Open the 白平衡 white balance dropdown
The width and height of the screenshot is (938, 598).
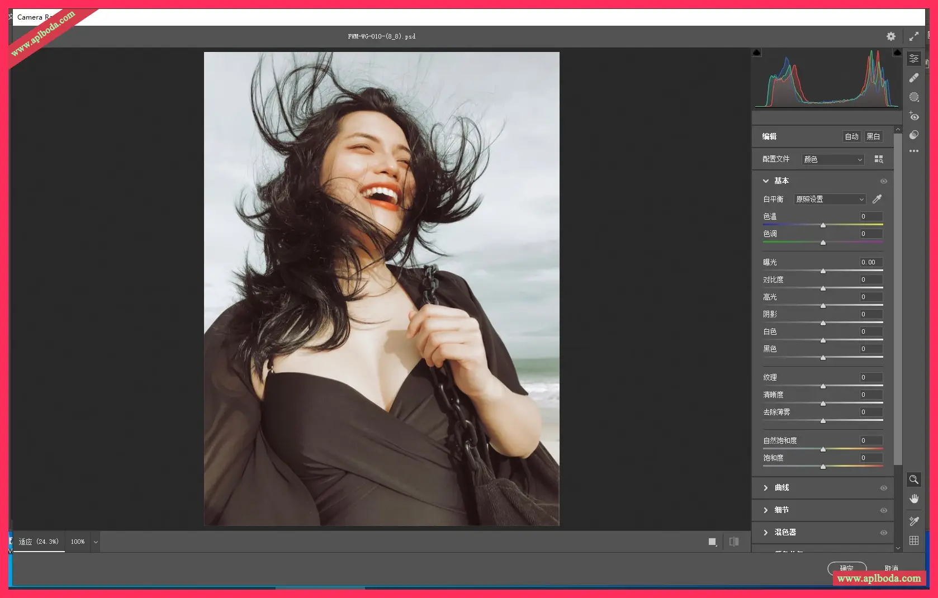830,200
